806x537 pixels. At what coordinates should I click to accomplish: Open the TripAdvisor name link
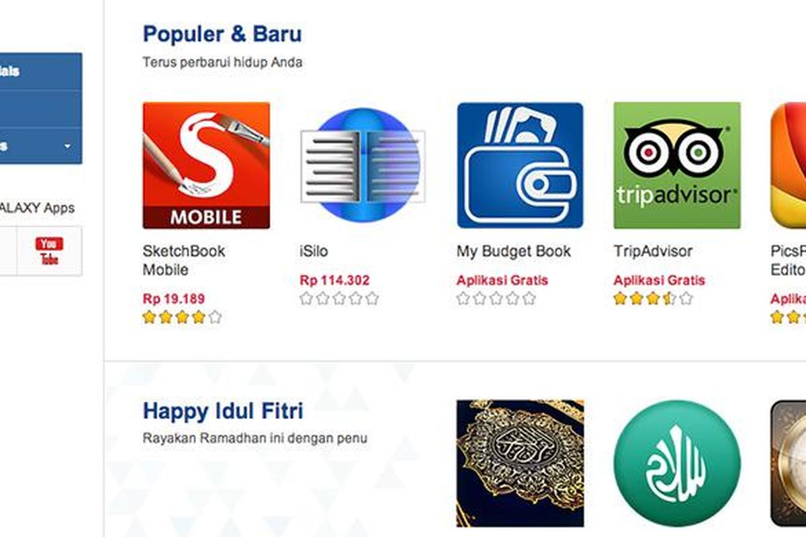coord(653,252)
